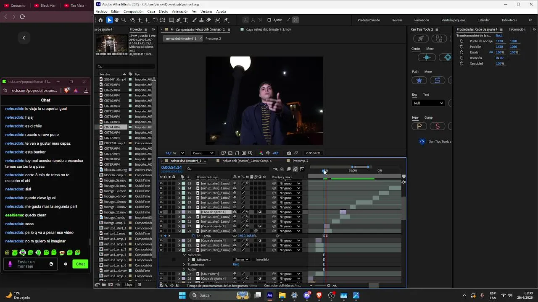Image resolution: width=538 pixels, height=302 pixels.
Task: Expand the Transformar property group
Action: pos(184,265)
